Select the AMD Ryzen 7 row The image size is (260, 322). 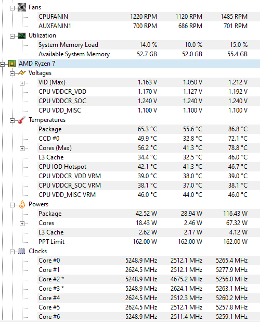click(x=139, y=64)
